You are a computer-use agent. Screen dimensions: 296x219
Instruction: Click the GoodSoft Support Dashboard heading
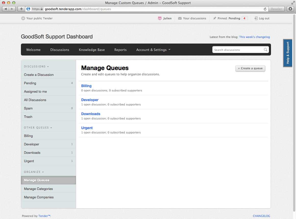pos(57,37)
